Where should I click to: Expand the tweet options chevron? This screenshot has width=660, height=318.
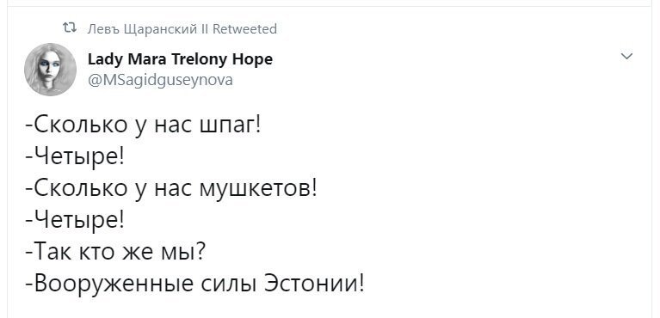(626, 57)
